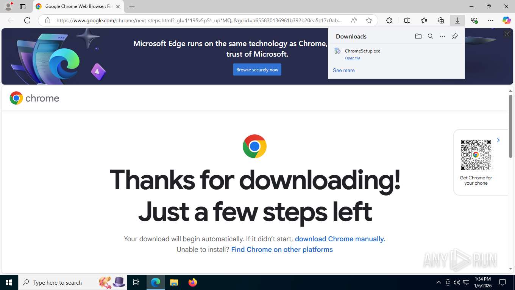Toggle the Downloads toolbar button

click(x=457, y=20)
